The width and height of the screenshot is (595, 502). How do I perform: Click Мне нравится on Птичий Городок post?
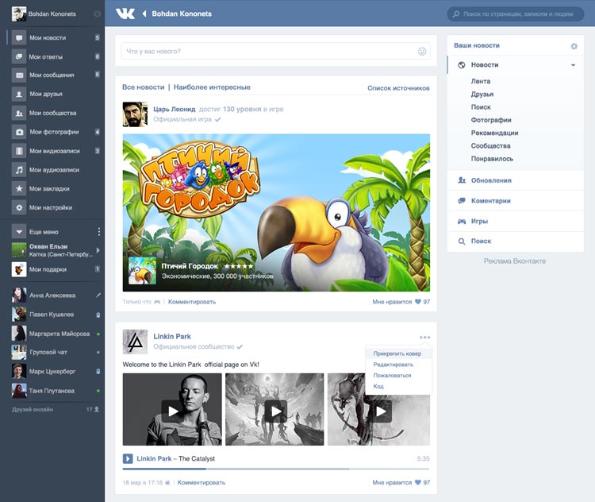pyautogui.click(x=392, y=302)
